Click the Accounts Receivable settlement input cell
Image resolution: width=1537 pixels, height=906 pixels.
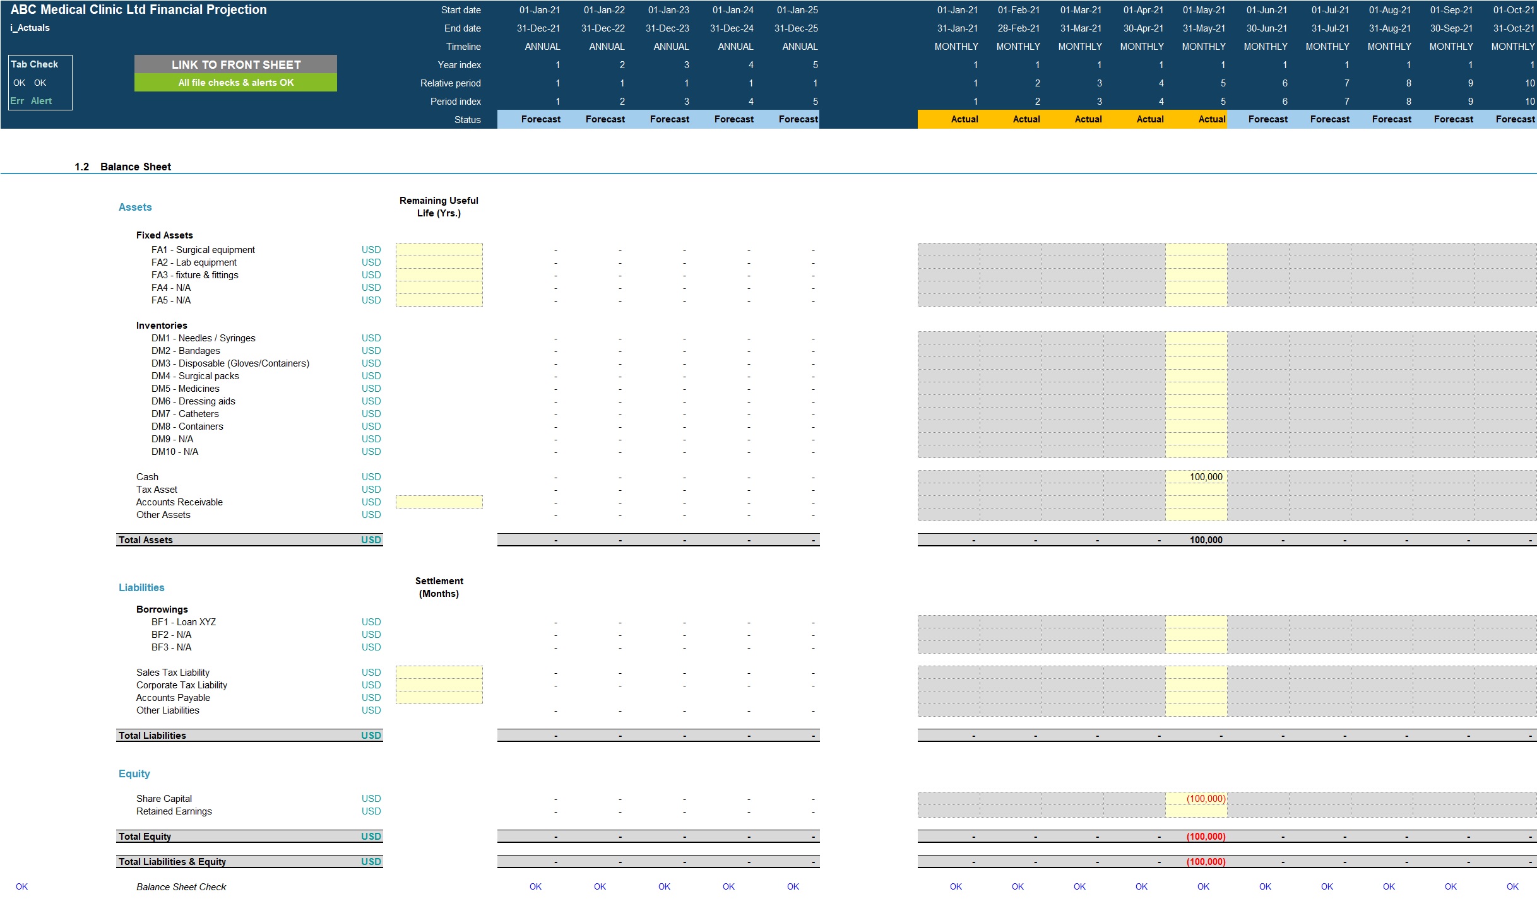pos(439,502)
